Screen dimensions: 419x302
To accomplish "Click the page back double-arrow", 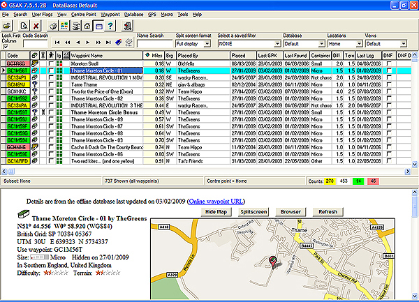I will click(x=68, y=42).
